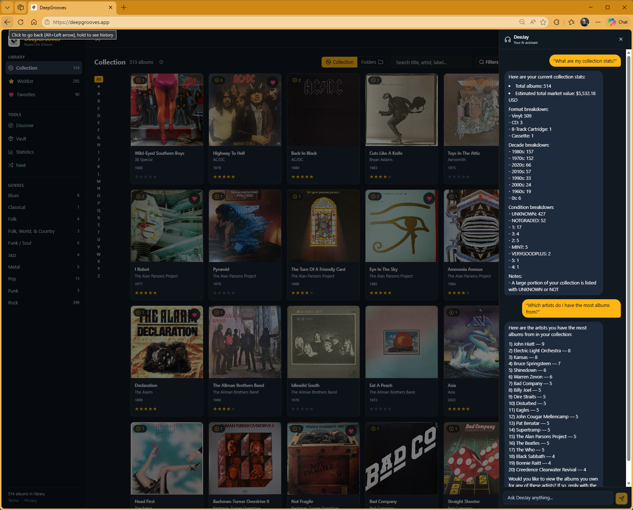Open tab actions menu chevron
The image size is (633, 510).
tap(7, 7)
